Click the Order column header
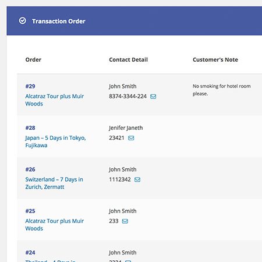This screenshot has height=262, width=262. pos(33,59)
